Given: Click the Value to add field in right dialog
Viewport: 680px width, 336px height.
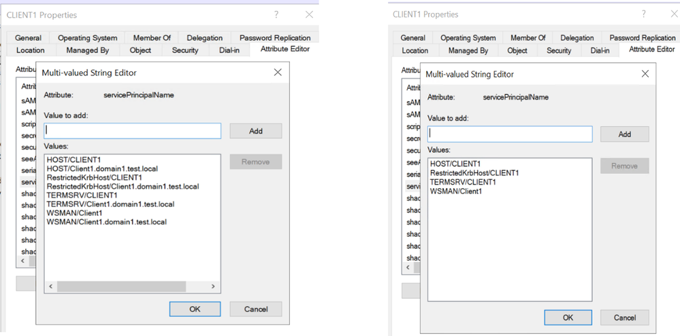Looking at the screenshot, I should point(510,134).
